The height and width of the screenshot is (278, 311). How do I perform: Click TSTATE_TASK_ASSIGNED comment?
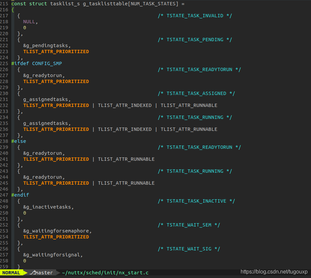click(196, 93)
